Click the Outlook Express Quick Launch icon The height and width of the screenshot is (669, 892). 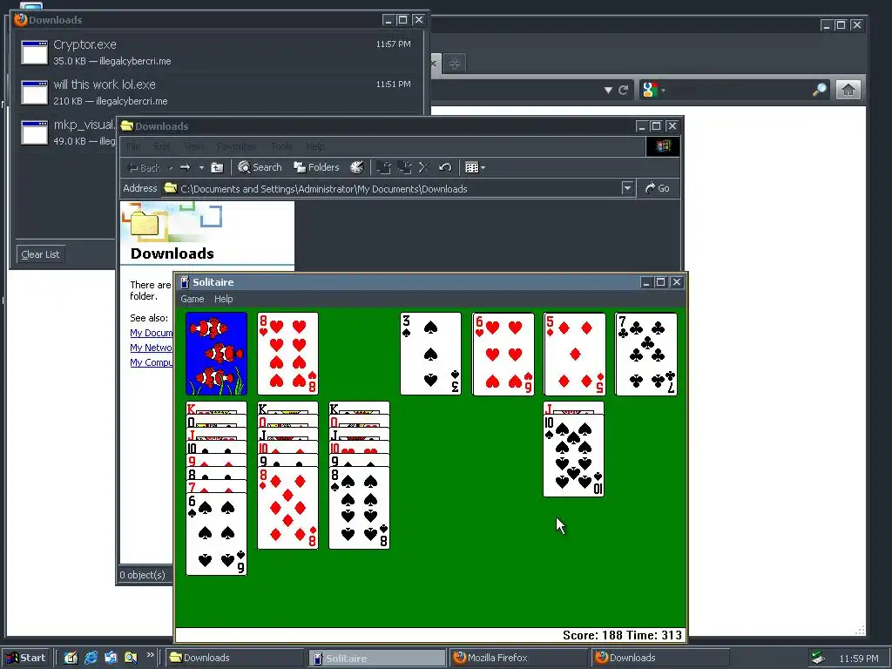(x=111, y=658)
